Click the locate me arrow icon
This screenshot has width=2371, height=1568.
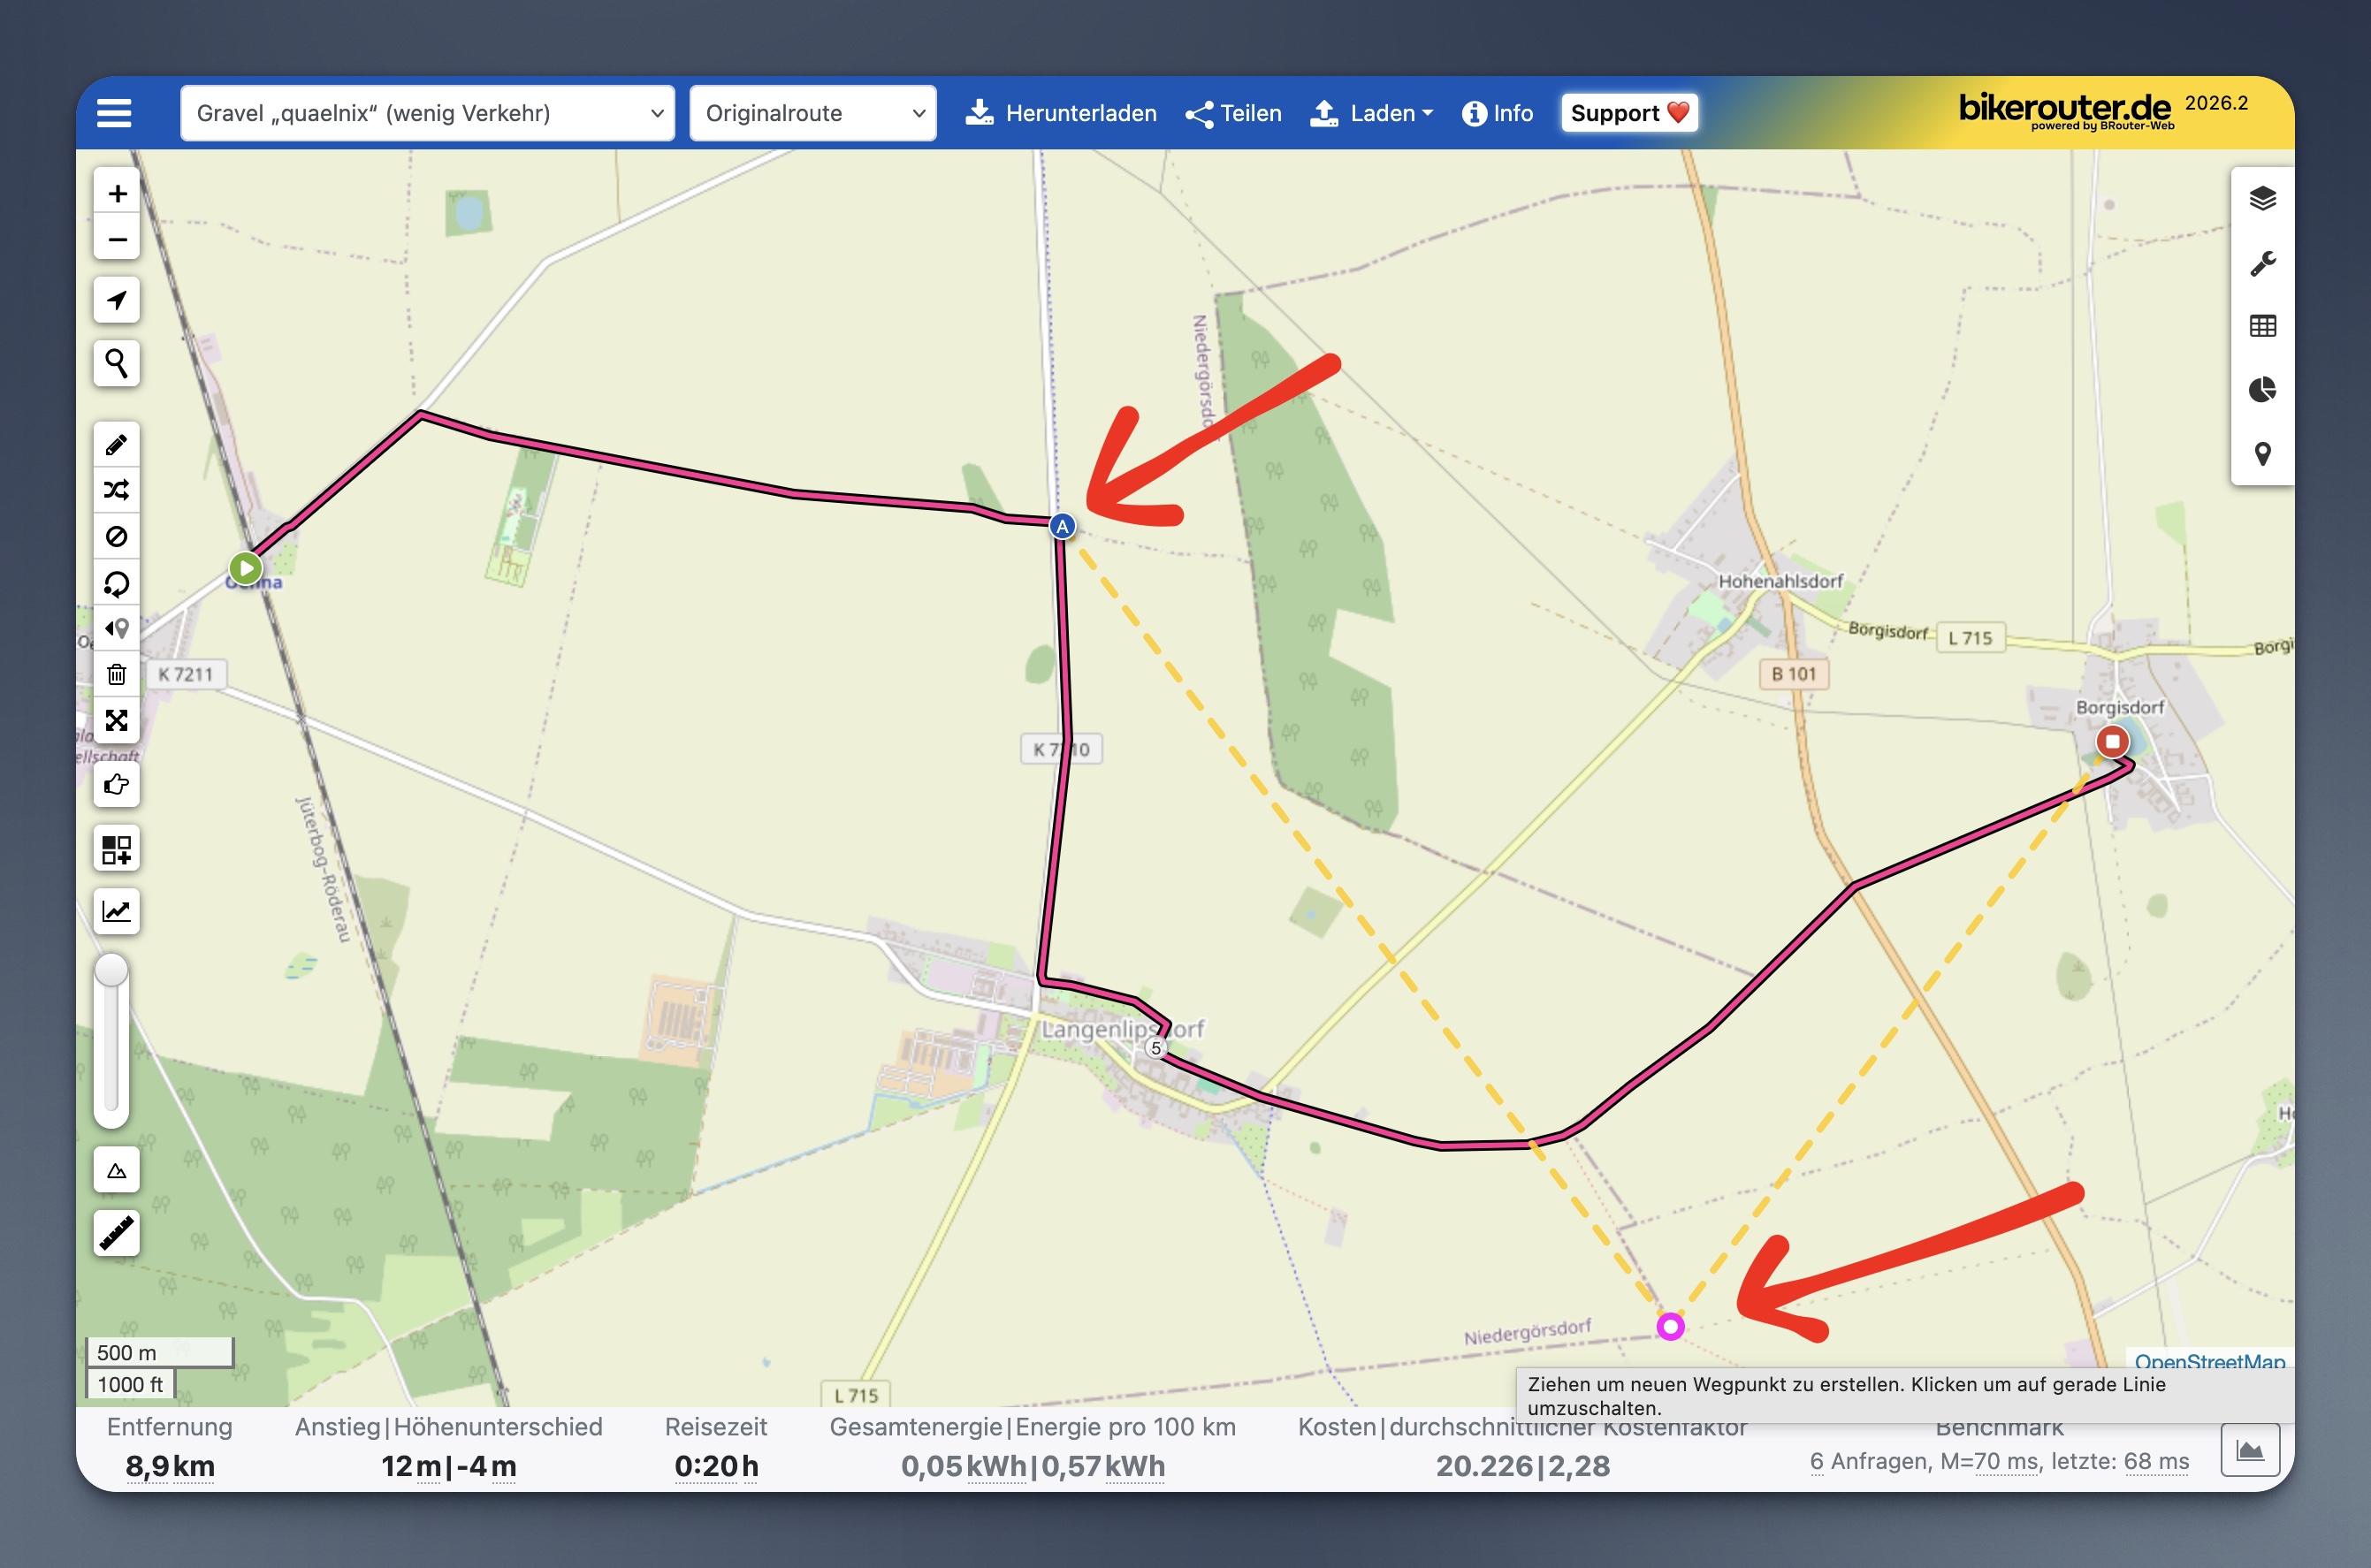[x=117, y=300]
